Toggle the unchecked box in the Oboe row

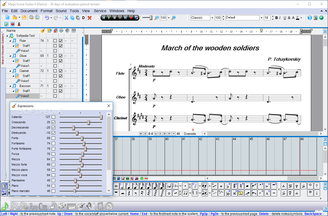[55, 56]
